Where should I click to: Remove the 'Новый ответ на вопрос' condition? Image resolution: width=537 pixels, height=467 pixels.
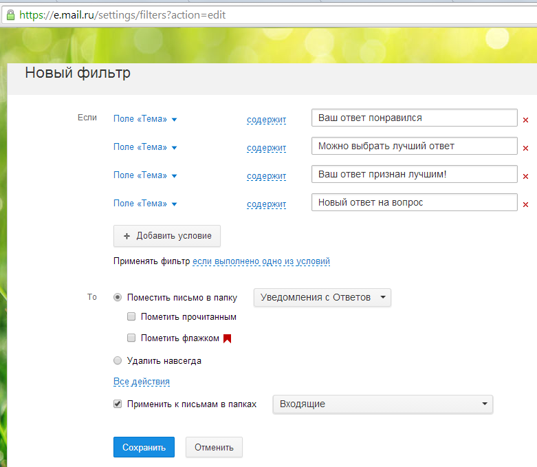coord(525,204)
